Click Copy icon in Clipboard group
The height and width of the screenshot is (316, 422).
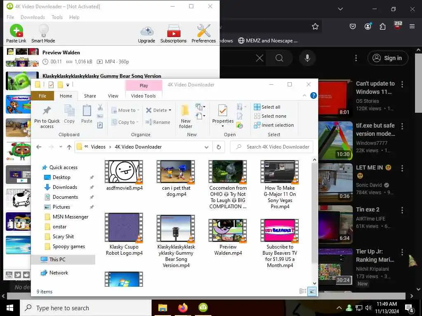click(69, 114)
